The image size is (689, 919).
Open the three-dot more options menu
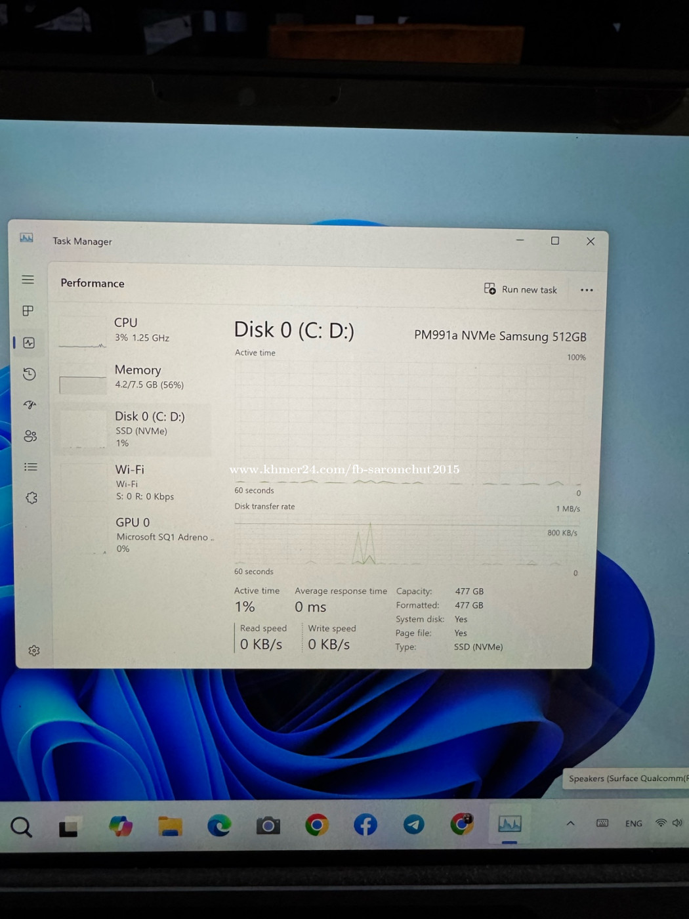pos(586,290)
